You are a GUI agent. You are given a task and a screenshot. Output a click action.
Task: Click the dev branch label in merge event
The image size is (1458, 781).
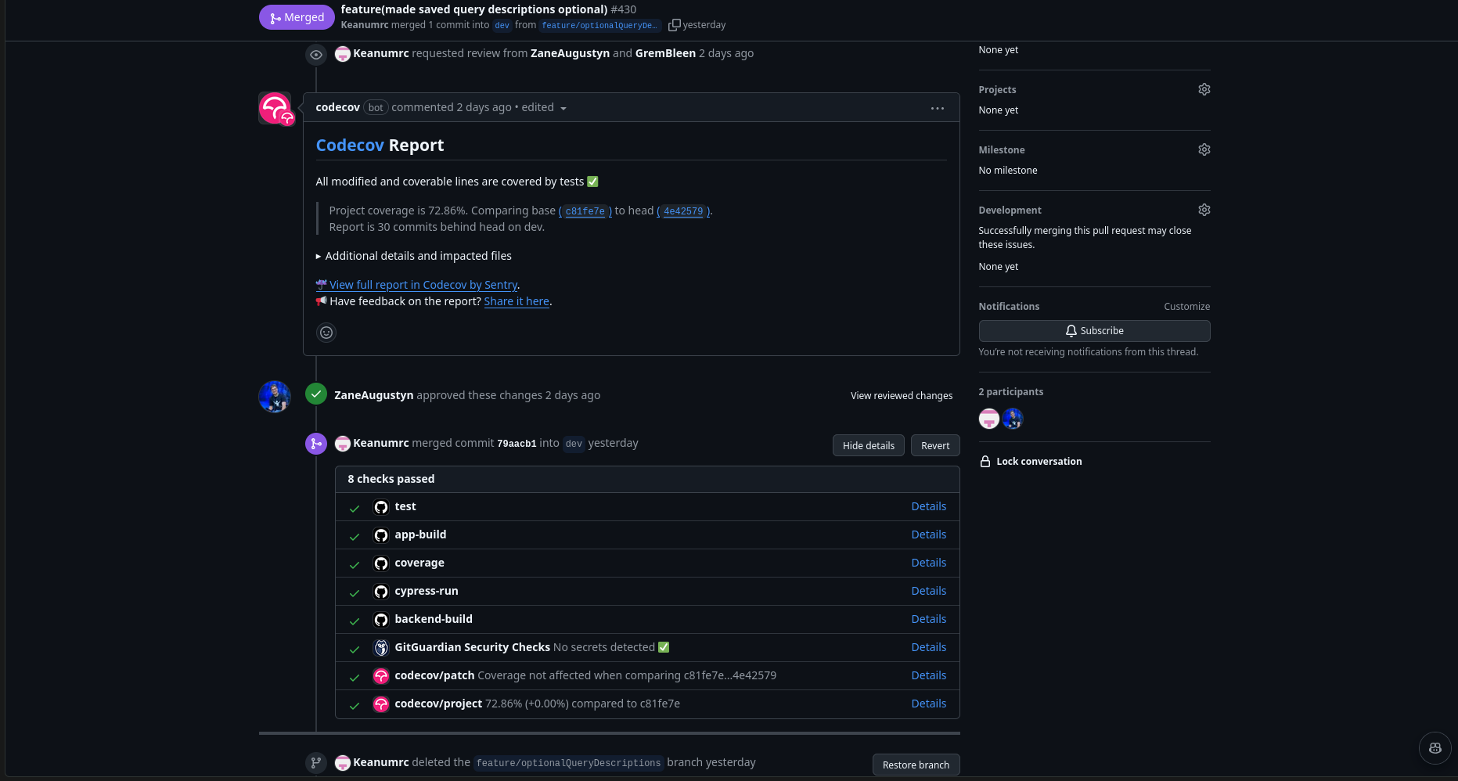point(574,444)
